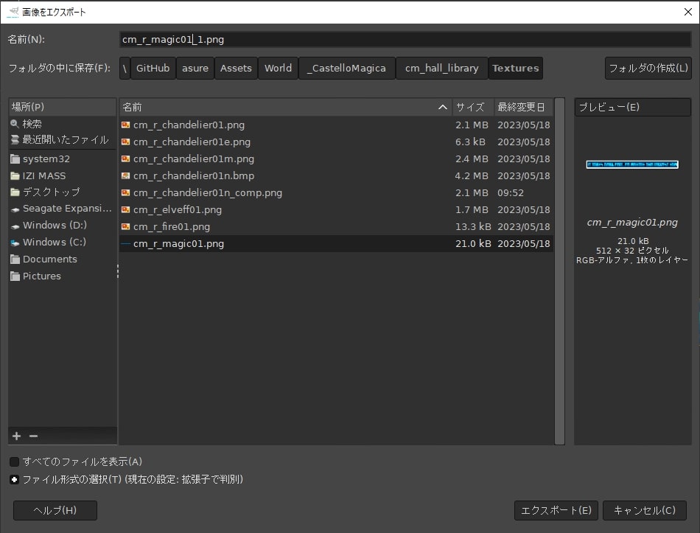This screenshot has height=533, width=700.
Task: Enable the show all files checkbox
Action: (15, 461)
